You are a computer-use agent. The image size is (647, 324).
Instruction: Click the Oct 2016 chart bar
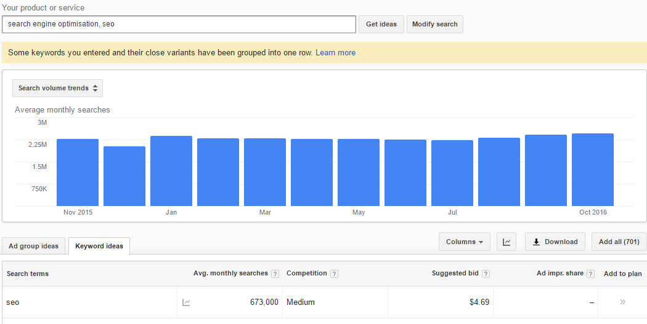(x=593, y=170)
